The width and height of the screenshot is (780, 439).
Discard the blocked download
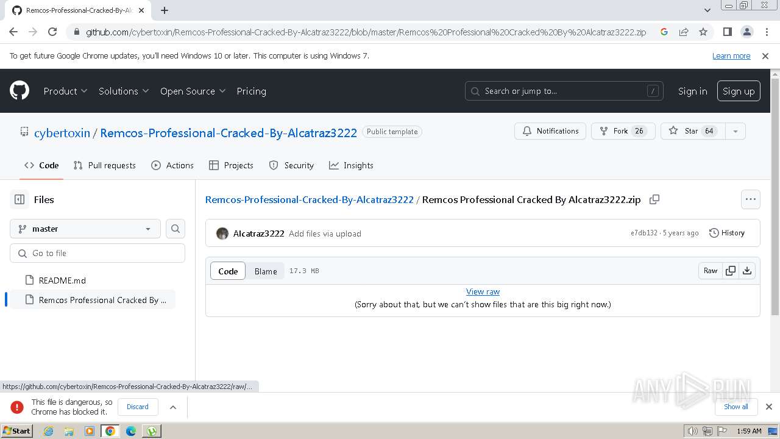click(138, 407)
